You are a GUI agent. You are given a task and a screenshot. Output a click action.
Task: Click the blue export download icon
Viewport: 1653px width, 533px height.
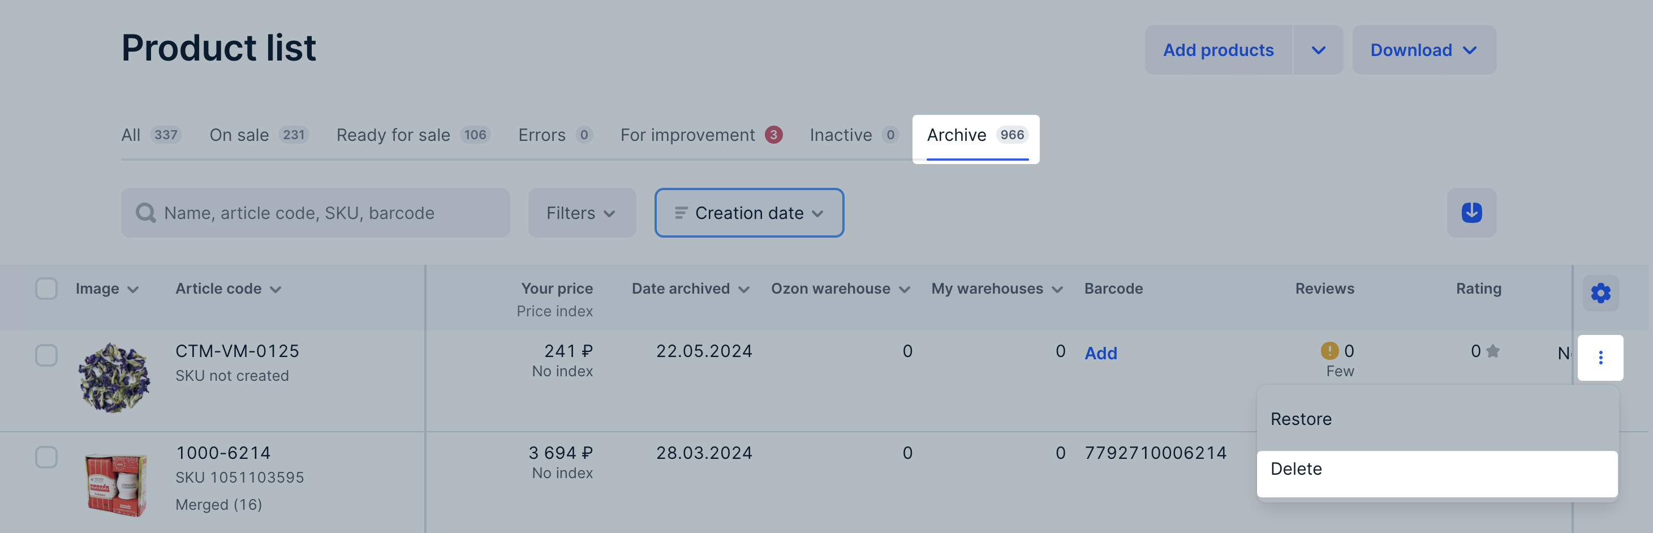coord(1471,213)
